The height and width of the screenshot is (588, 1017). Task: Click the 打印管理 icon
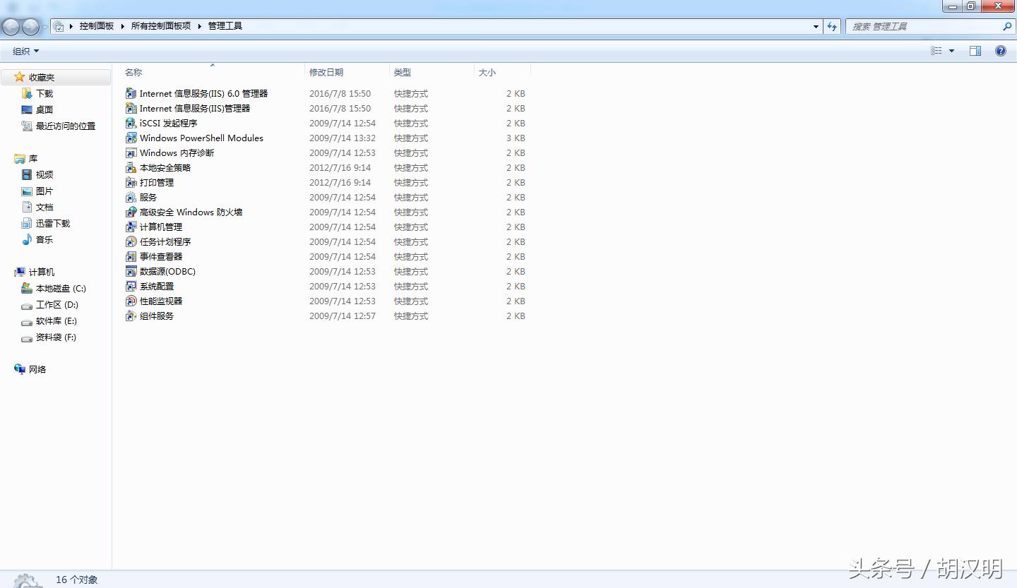point(131,182)
